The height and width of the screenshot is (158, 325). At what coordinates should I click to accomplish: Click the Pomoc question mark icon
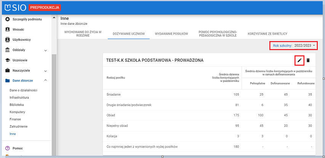point(8,148)
